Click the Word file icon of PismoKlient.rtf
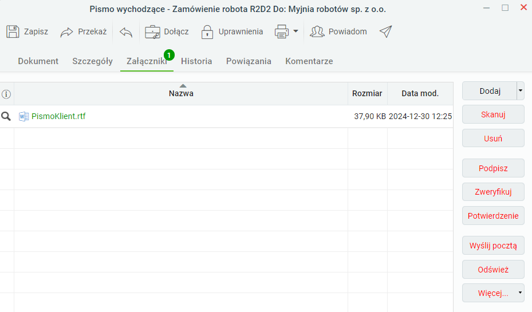532x312 pixels. click(x=23, y=116)
